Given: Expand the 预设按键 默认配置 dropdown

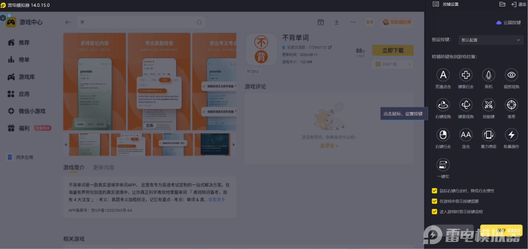Looking at the screenshot, I should coord(491,40).
